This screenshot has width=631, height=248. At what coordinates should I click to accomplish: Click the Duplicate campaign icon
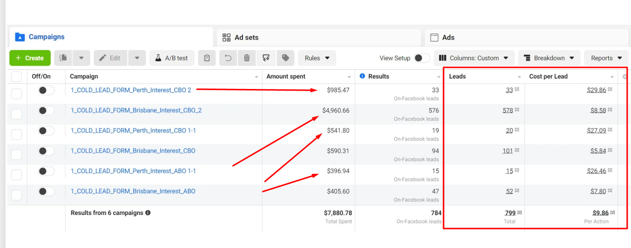coord(63,58)
